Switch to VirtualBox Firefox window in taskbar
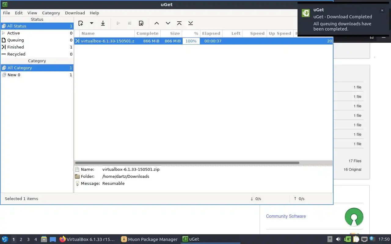 click(88, 239)
